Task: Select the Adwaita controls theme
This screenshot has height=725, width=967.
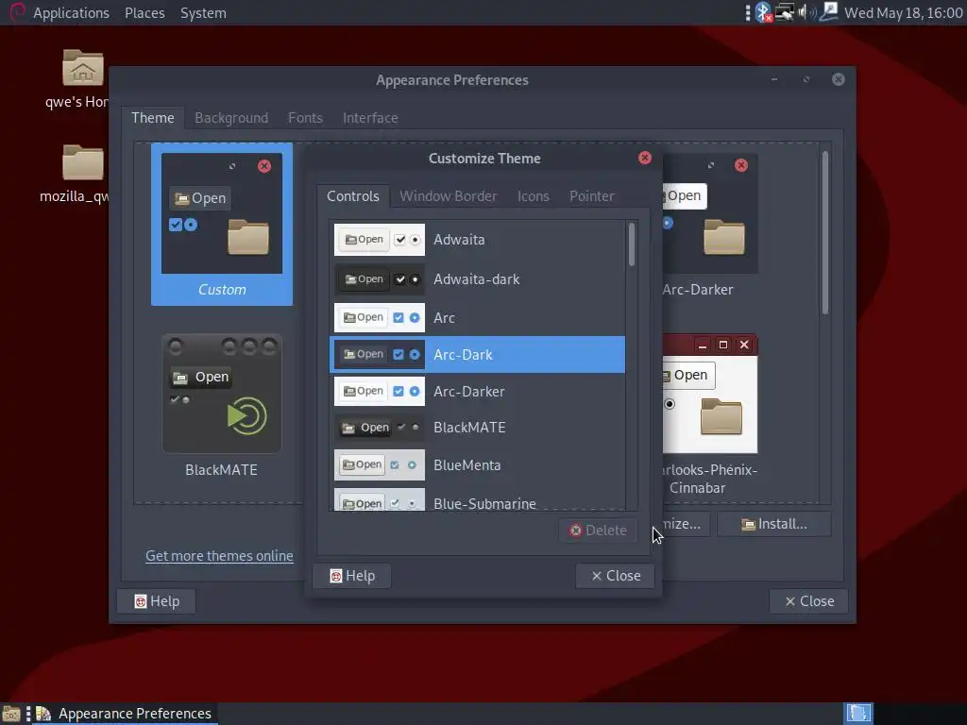Action: [x=477, y=240]
